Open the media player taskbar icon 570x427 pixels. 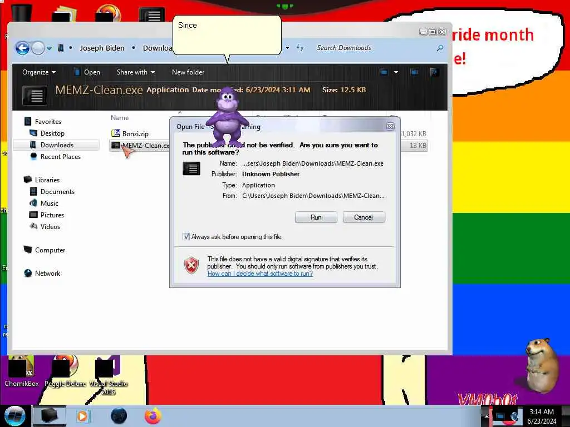83,416
